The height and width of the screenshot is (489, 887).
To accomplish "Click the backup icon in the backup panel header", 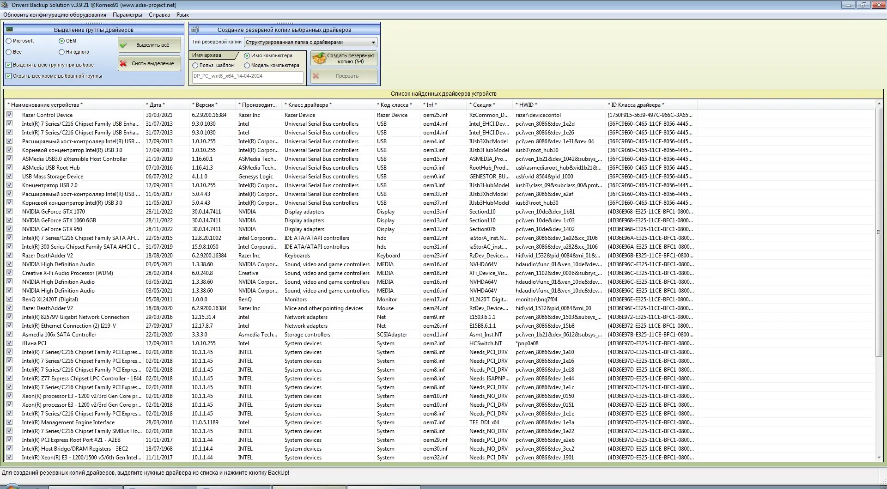I will coord(195,30).
